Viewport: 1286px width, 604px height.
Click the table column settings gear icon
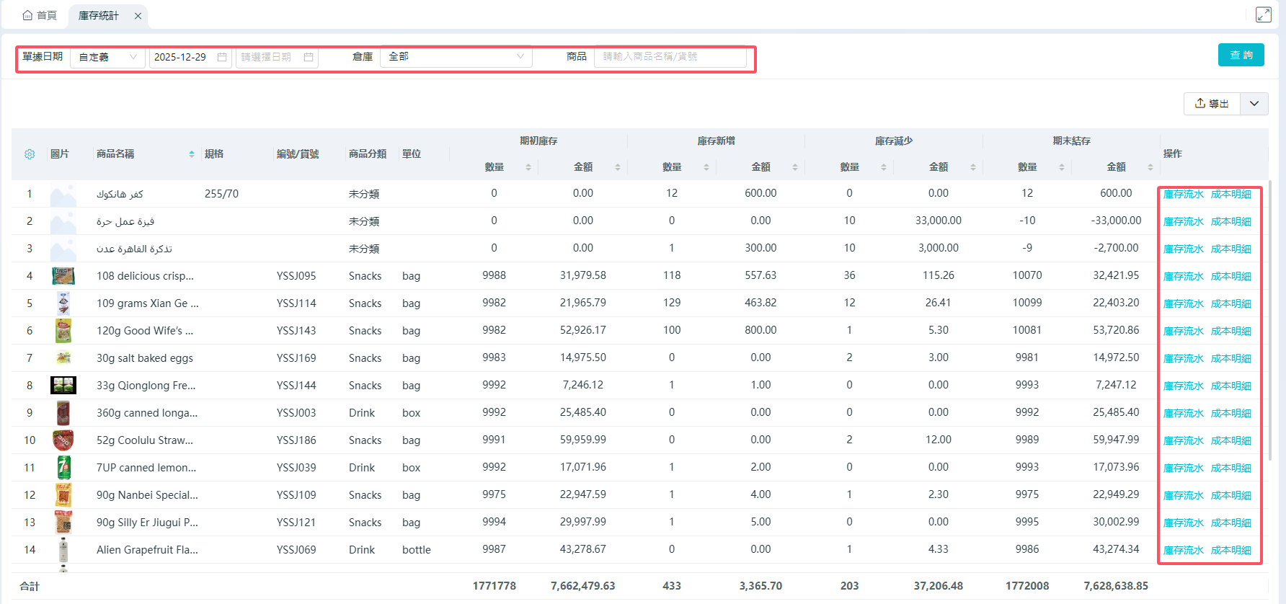click(30, 154)
